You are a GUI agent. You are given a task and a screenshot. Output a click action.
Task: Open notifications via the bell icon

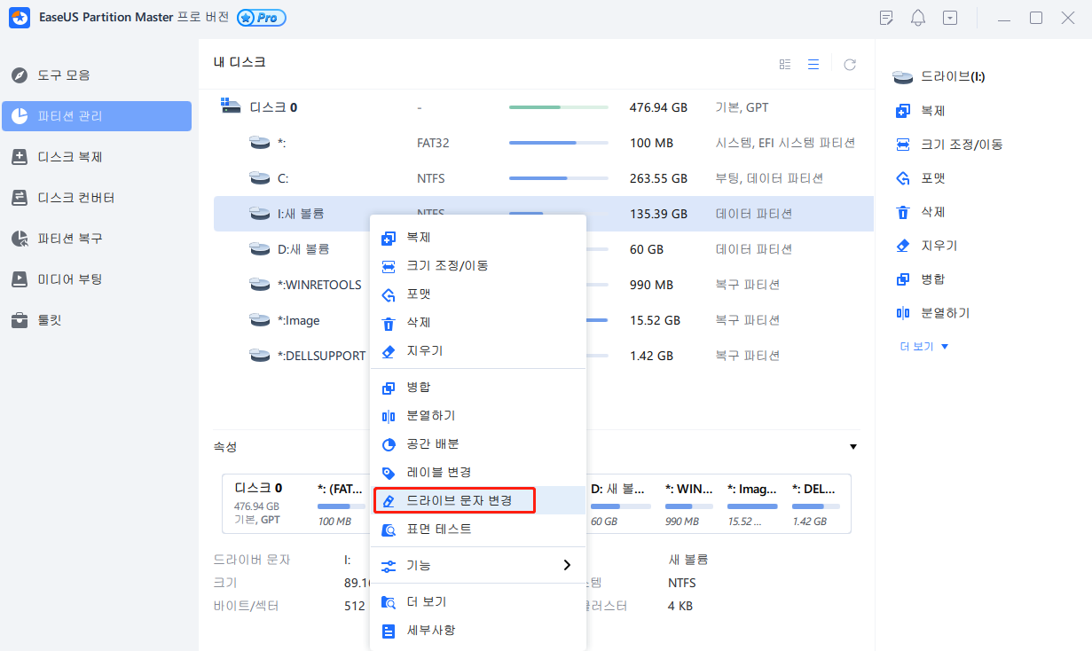point(917,17)
